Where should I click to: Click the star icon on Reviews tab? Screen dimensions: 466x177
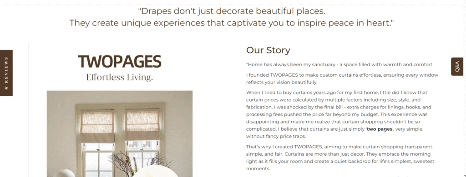pyautogui.click(x=6, y=88)
